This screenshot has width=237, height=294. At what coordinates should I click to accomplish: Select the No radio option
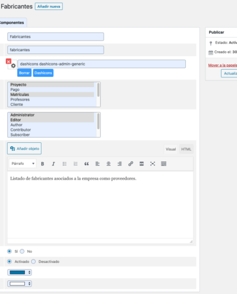(x=22, y=251)
